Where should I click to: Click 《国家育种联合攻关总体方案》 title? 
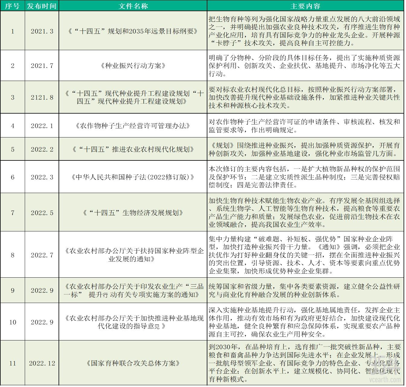click(x=133, y=363)
